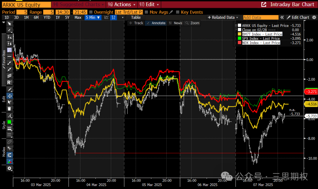The width and height of the screenshot is (318, 189).
Task: Enable the Key Events checkbox
Action: (178, 12)
